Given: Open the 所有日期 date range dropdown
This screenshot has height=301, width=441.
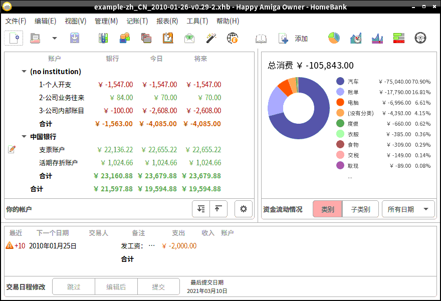Looking at the screenshot, I should pos(408,209).
